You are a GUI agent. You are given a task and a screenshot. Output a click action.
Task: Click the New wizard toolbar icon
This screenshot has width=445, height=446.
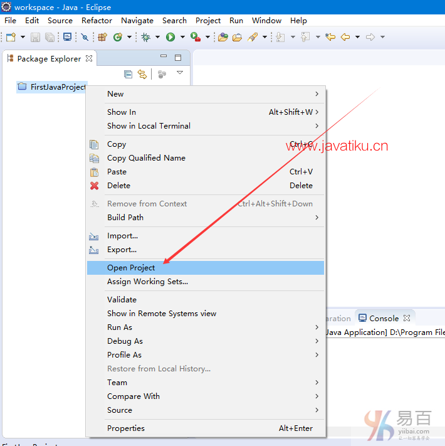pos(11,37)
